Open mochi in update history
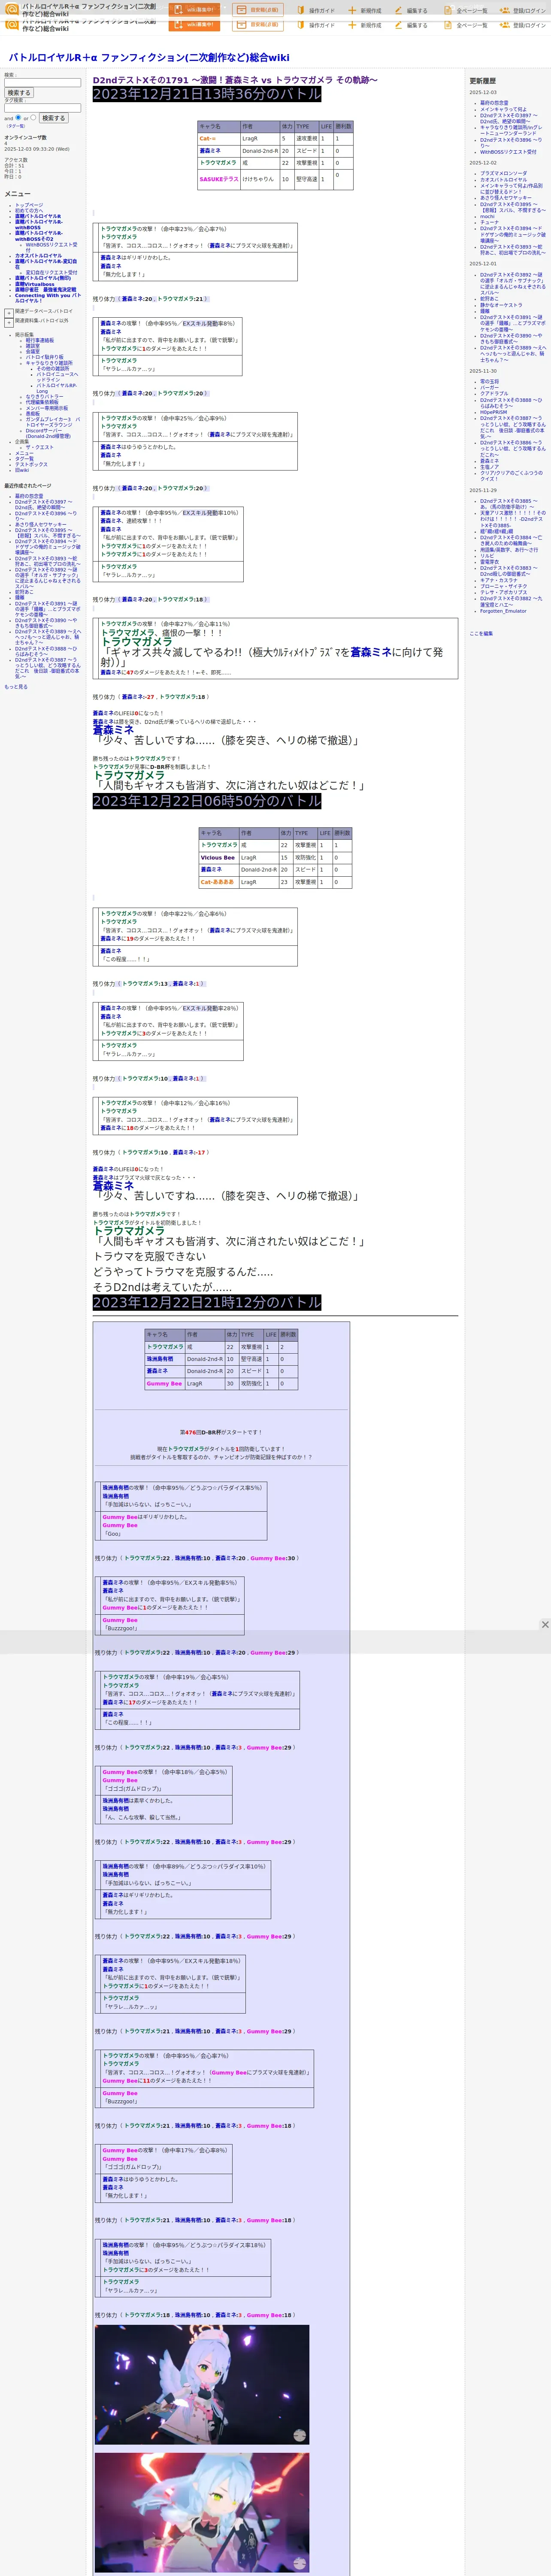This screenshot has width=551, height=2576. point(487,217)
